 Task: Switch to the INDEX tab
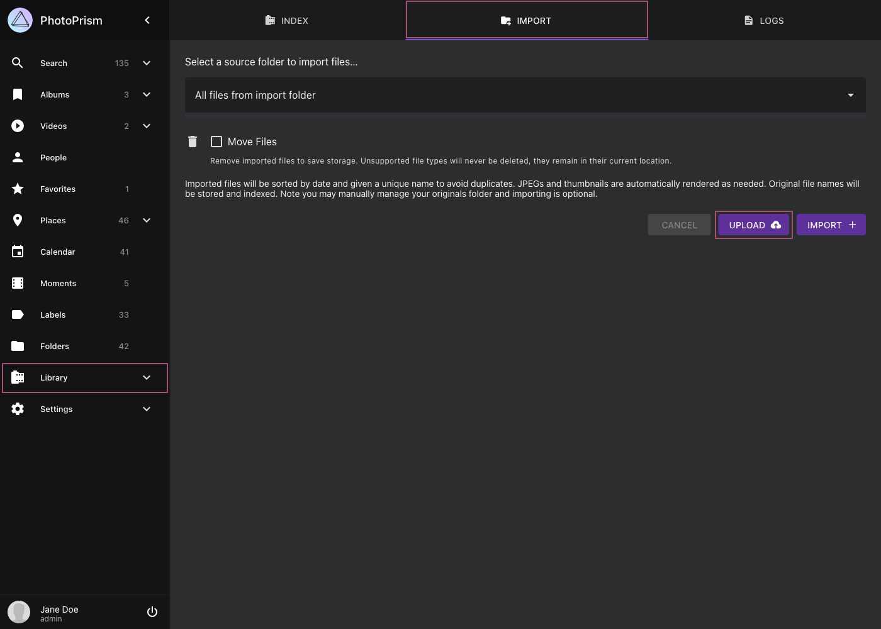point(286,20)
